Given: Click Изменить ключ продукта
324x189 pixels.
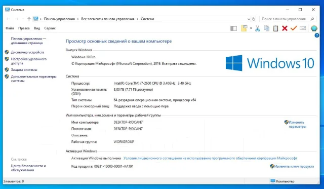Looking at the screenshot, I should click(x=294, y=166).
